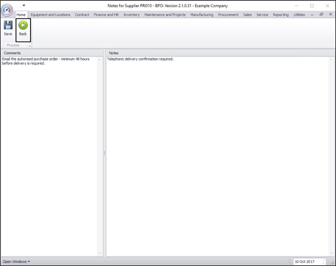Open the Service tab
336x266 pixels.
(262, 15)
